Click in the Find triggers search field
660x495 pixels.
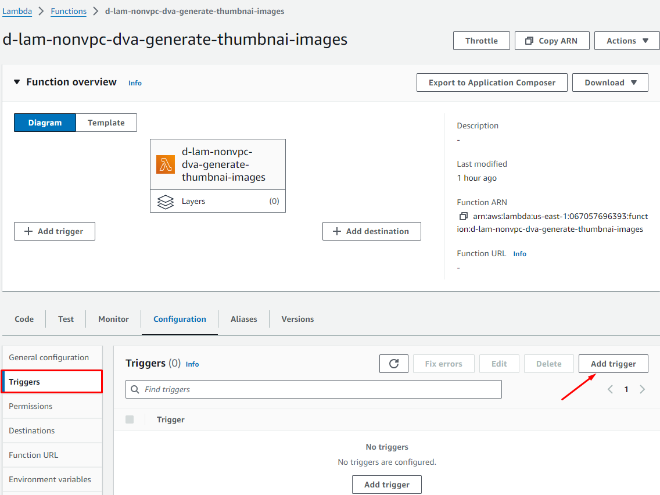[x=320, y=389]
